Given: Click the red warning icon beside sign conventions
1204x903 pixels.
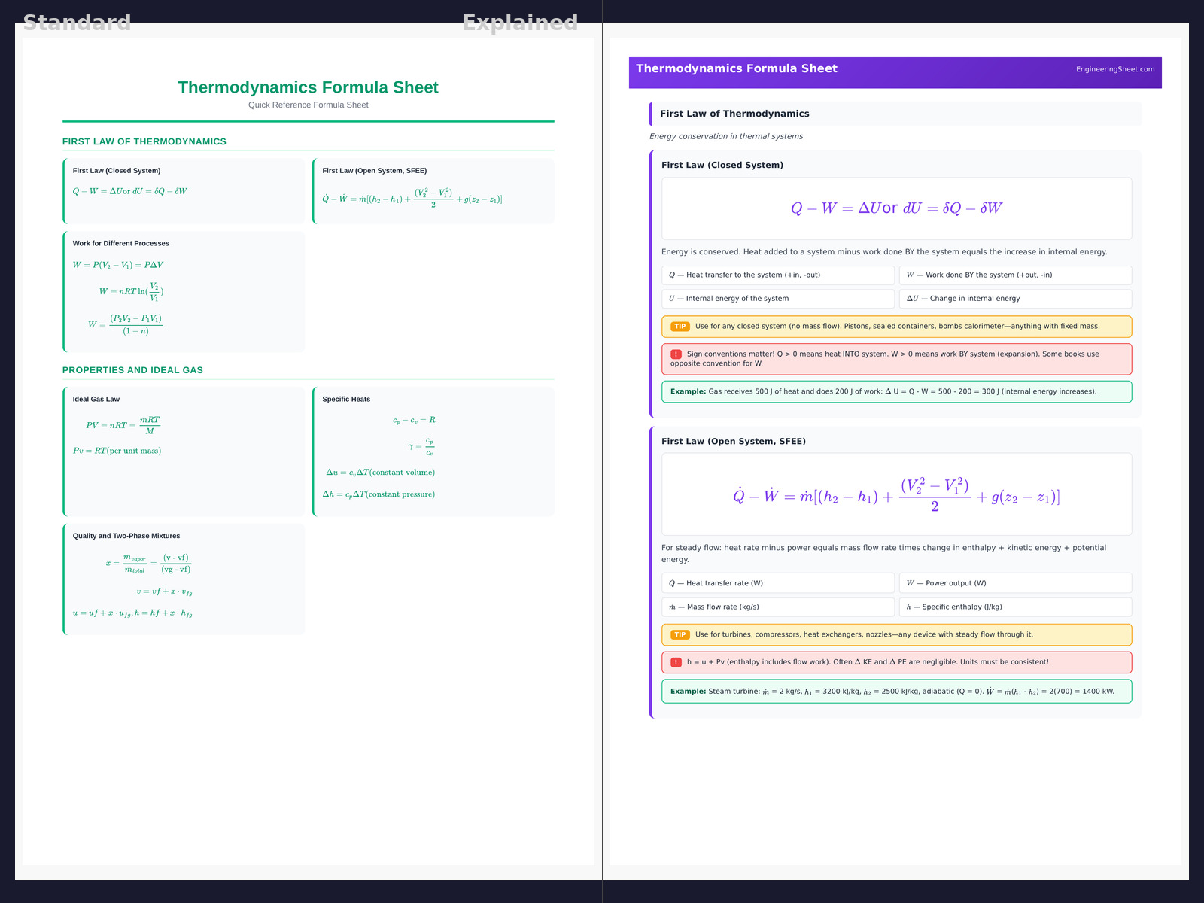Looking at the screenshot, I should point(676,354).
